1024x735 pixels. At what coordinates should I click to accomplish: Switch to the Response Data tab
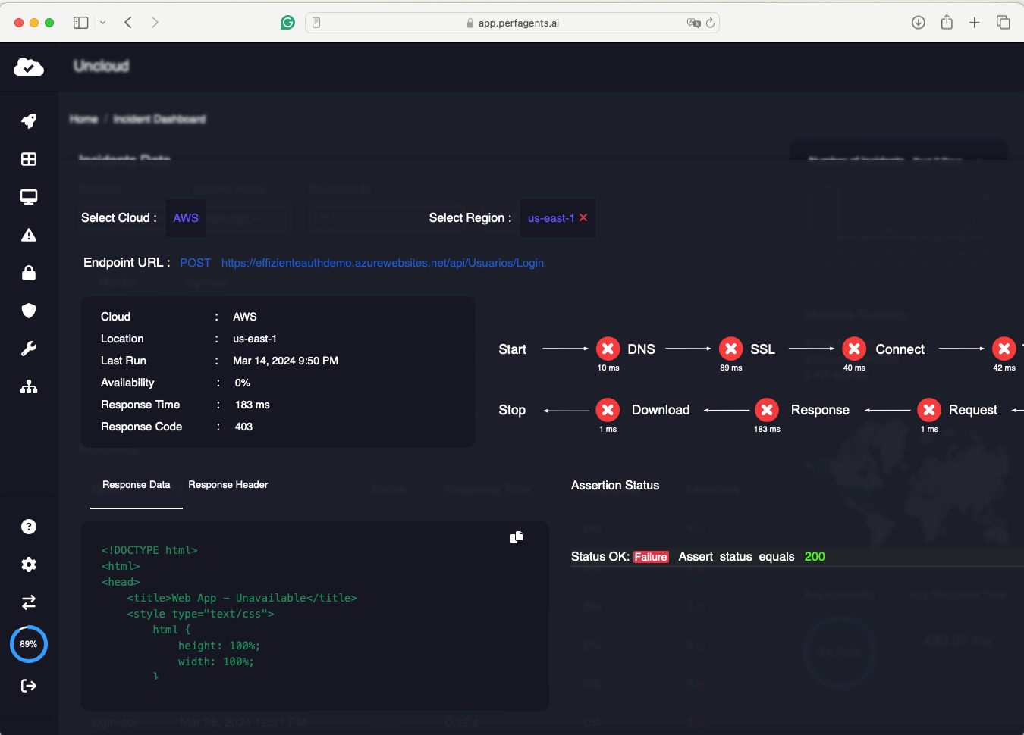click(137, 485)
